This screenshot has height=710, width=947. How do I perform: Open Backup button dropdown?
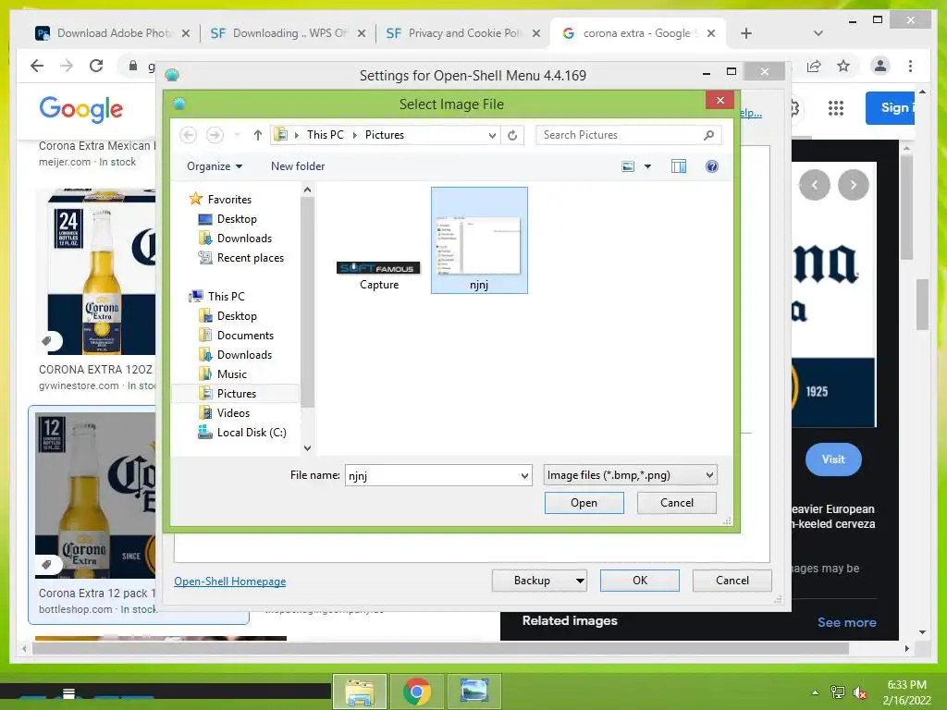tap(580, 581)
